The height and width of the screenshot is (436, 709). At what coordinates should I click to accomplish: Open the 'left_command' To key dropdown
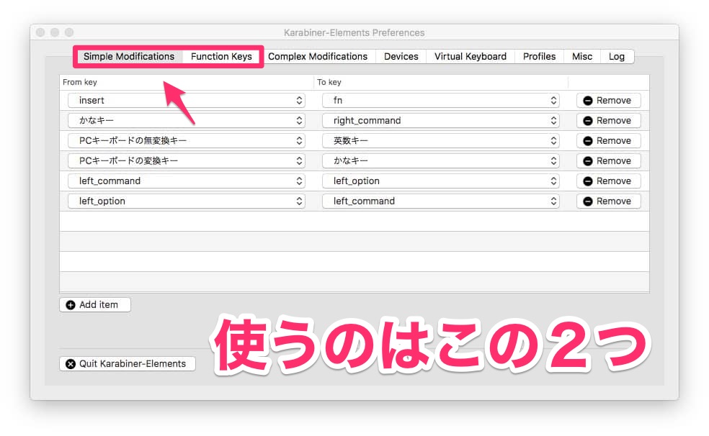(441, 201)
